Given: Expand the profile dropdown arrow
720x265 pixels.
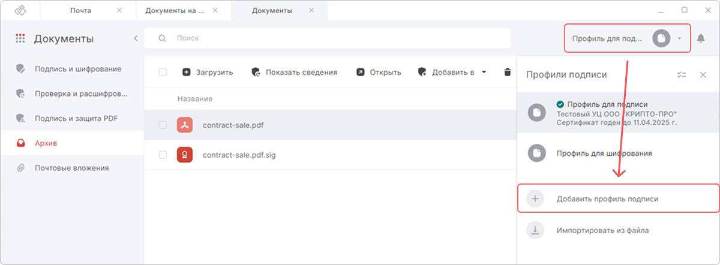Looking at the screenshot, I should [x=679, y=38].
